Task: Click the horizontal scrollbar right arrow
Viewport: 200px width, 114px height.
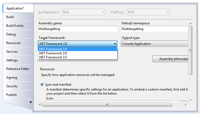Action: click(x=186, y=105)
